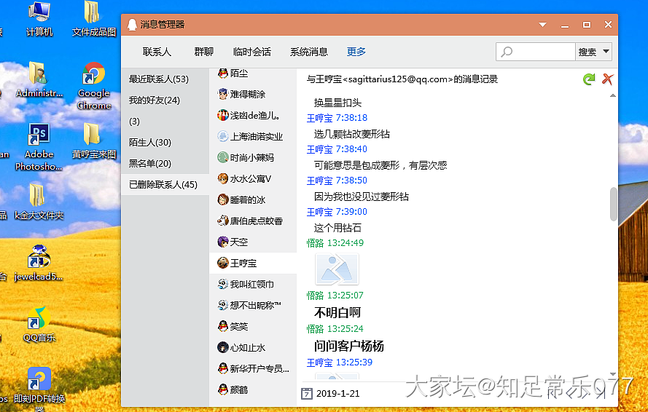Switch to the 群聊 tab
This screenshot has height=412, width=648.
(x=203, y=52)
